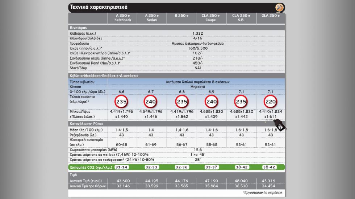The width and height of the screenshot is (355, 199).
Task: Click the engine displacement value 1.332
Action: click(198, 33)
